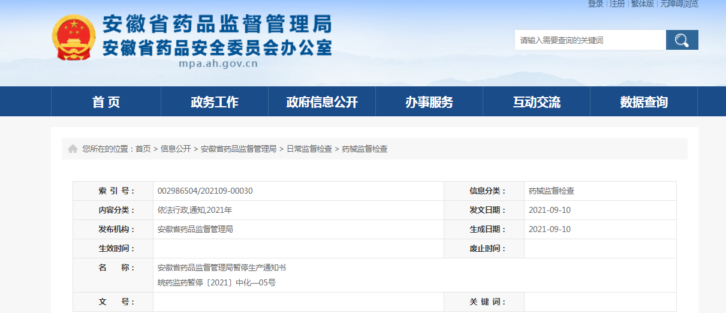Click the 安徽省药品监督管理局 site title
Screen dimensions: 726x313
217,25
